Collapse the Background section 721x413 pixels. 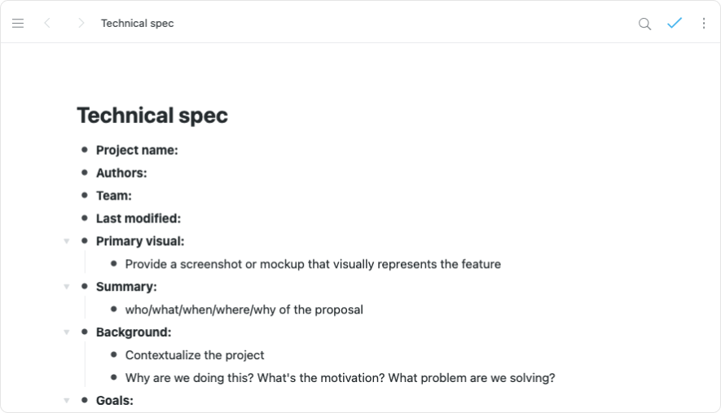(x=67, y=332)
